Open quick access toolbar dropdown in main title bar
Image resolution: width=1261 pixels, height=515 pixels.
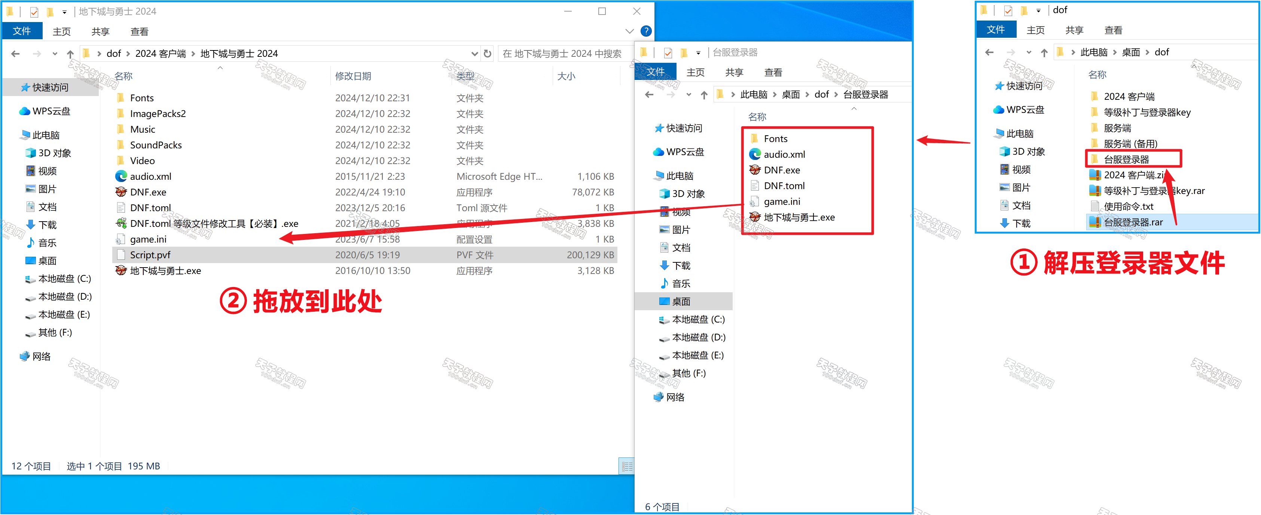[x=65, y=12]
